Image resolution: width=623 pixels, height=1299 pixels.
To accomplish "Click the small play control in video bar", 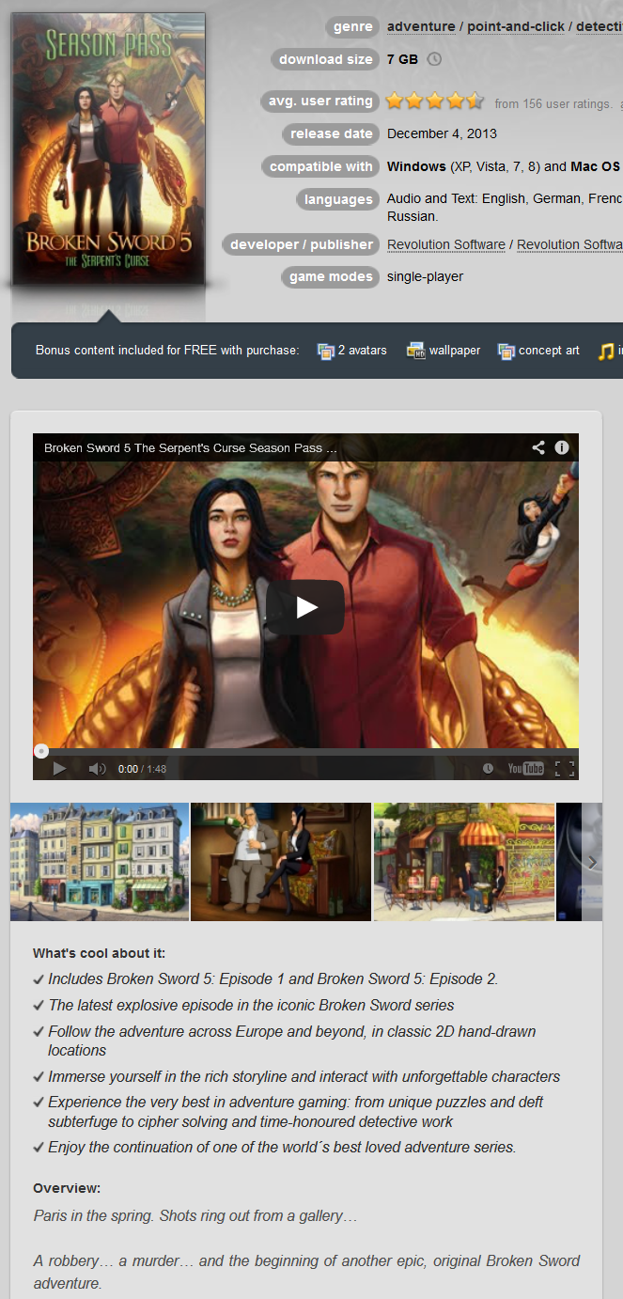I will 59,768.
